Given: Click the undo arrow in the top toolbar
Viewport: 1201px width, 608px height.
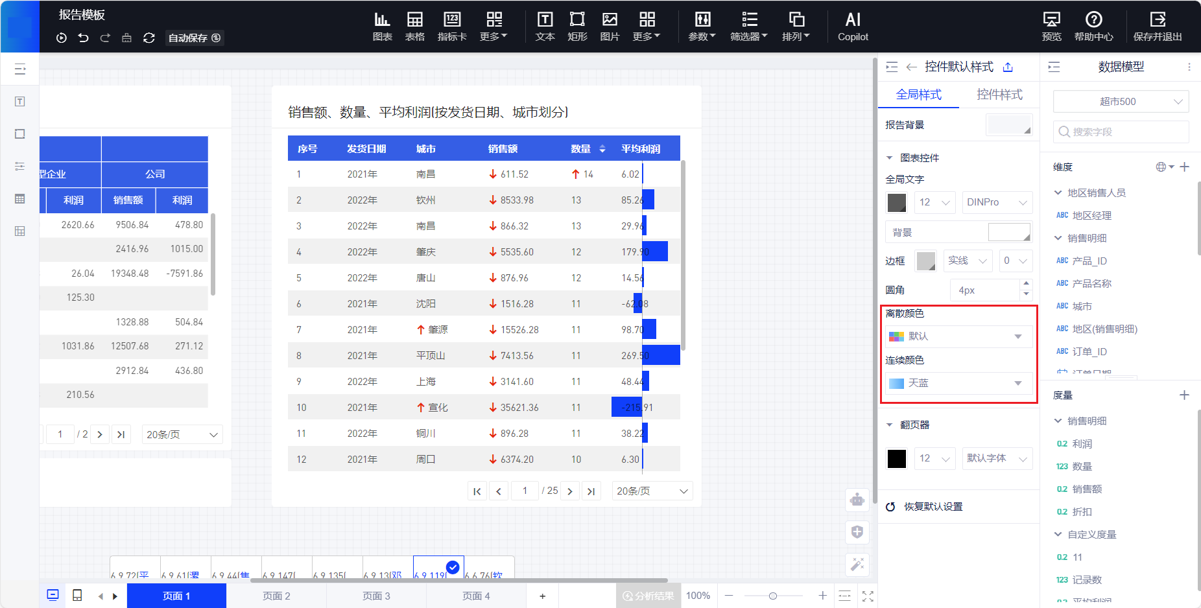Looking at the screenshot, I should click(83, 38).
